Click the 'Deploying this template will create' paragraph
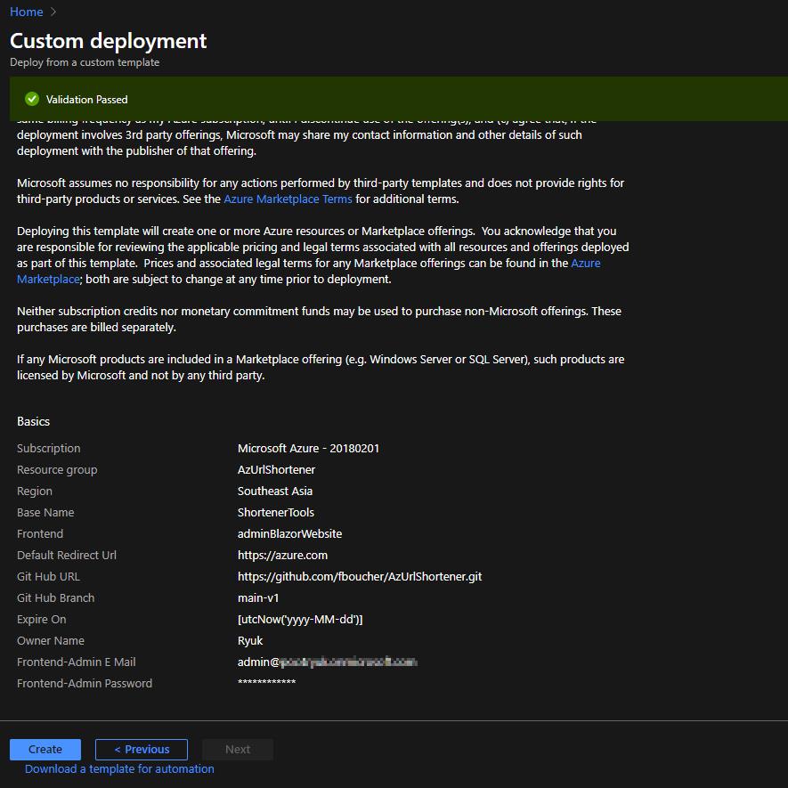This screenshot has height=788, width=788. click(x=322, y=256)
